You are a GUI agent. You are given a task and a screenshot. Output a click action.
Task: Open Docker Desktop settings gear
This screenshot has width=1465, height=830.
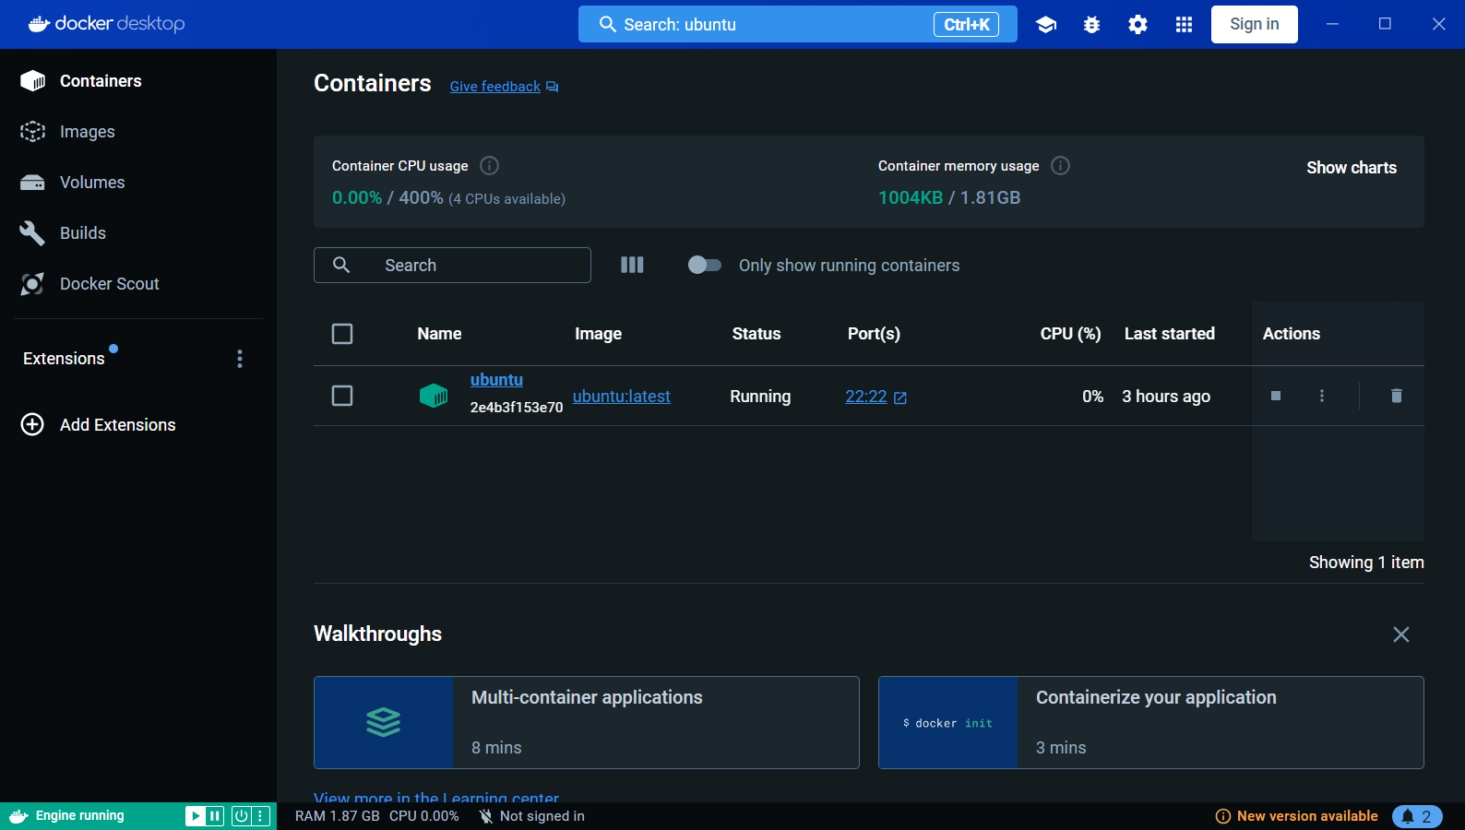coord(1137,25)
